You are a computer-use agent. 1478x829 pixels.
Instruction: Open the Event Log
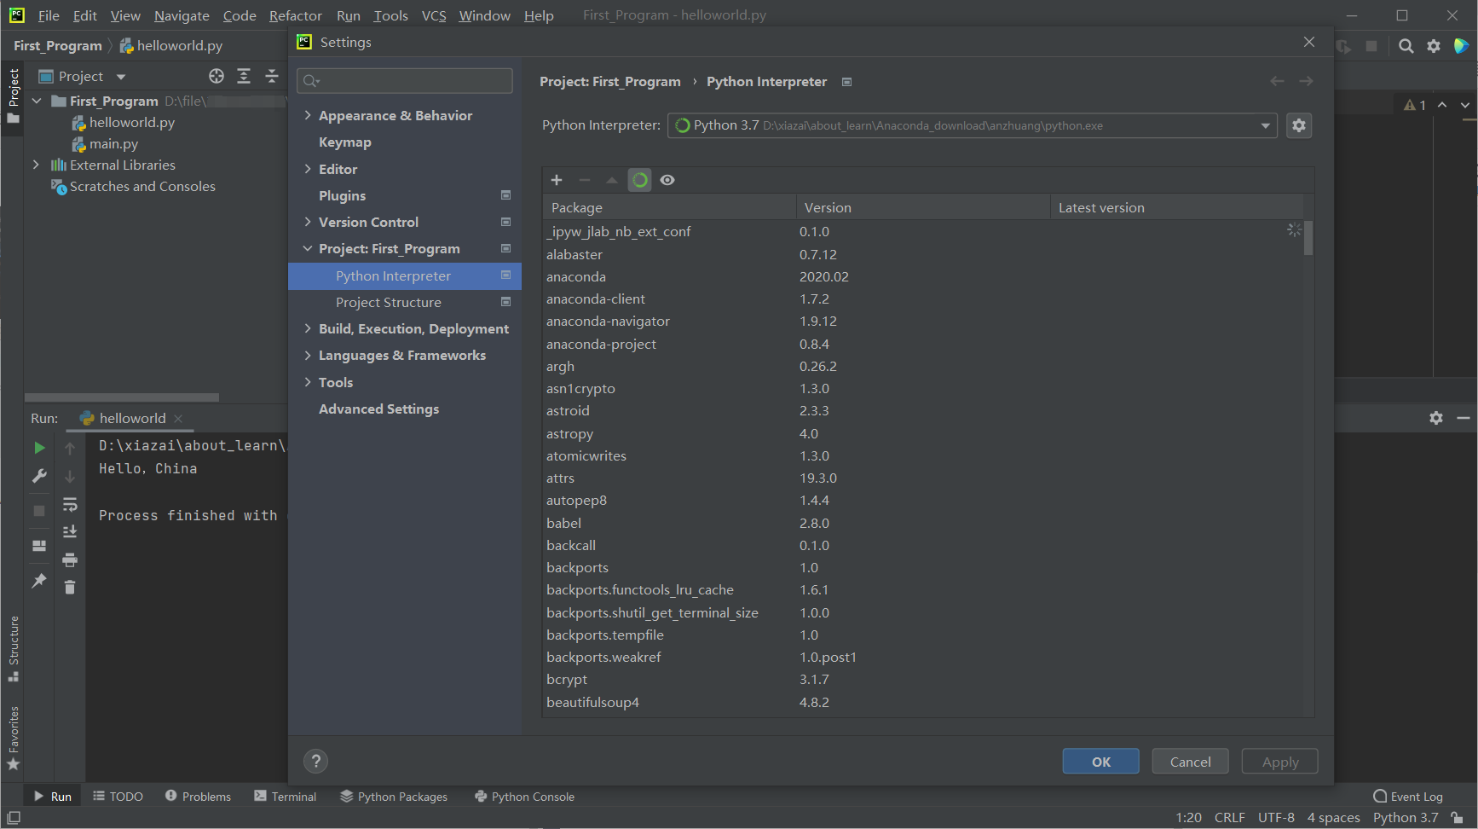(1408, 797)
